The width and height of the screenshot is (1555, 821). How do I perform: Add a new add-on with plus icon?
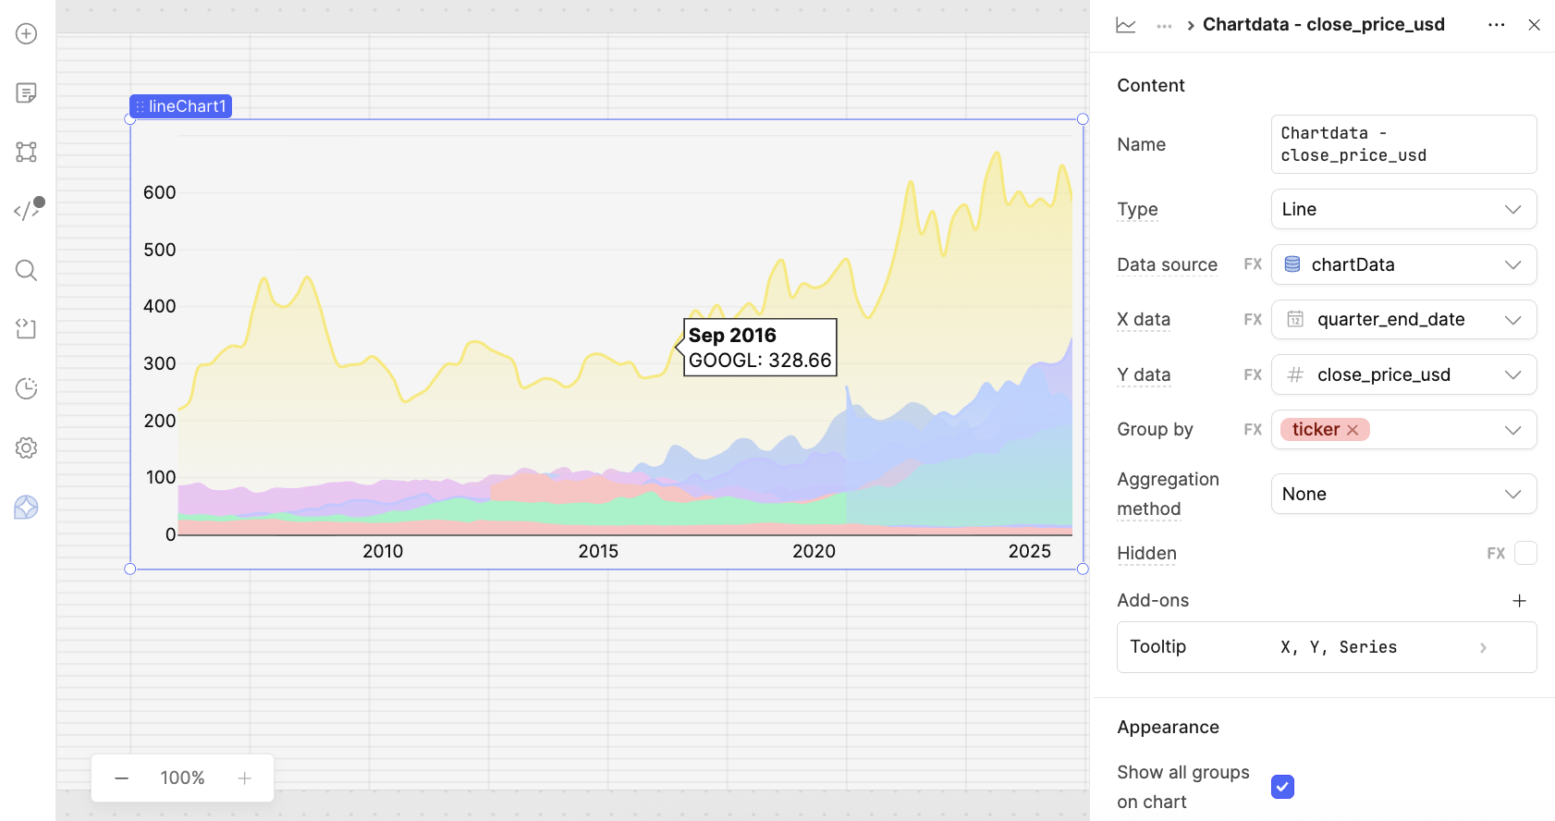coord(1519,601)
